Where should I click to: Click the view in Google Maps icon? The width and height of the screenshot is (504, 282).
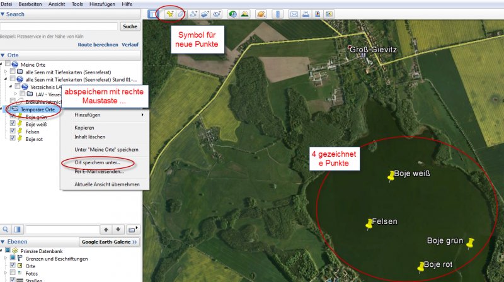coord(318,14)
